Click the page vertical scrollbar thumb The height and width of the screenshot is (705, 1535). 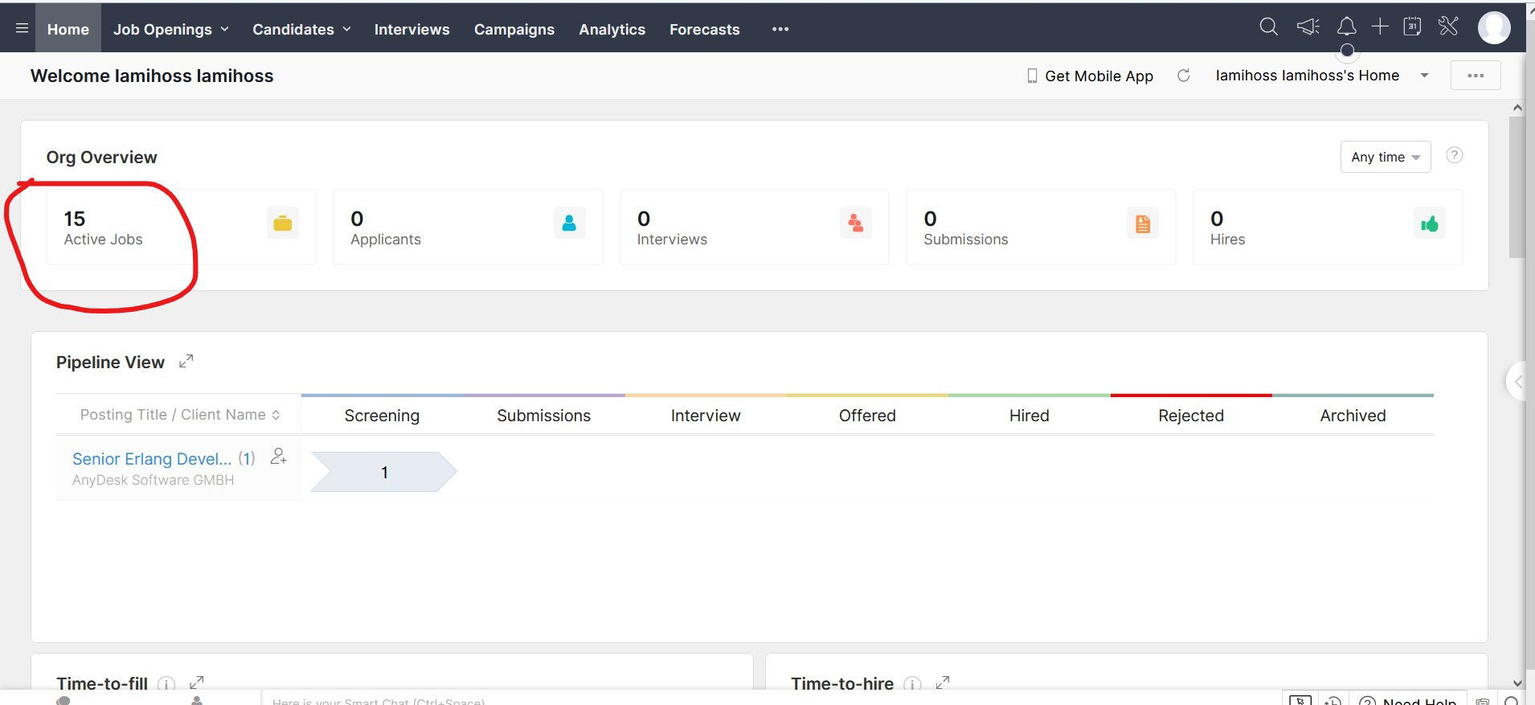click(1517, 186)
